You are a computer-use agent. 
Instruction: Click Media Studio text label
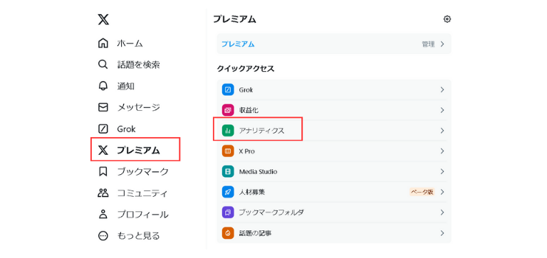[x=258, y=172]
